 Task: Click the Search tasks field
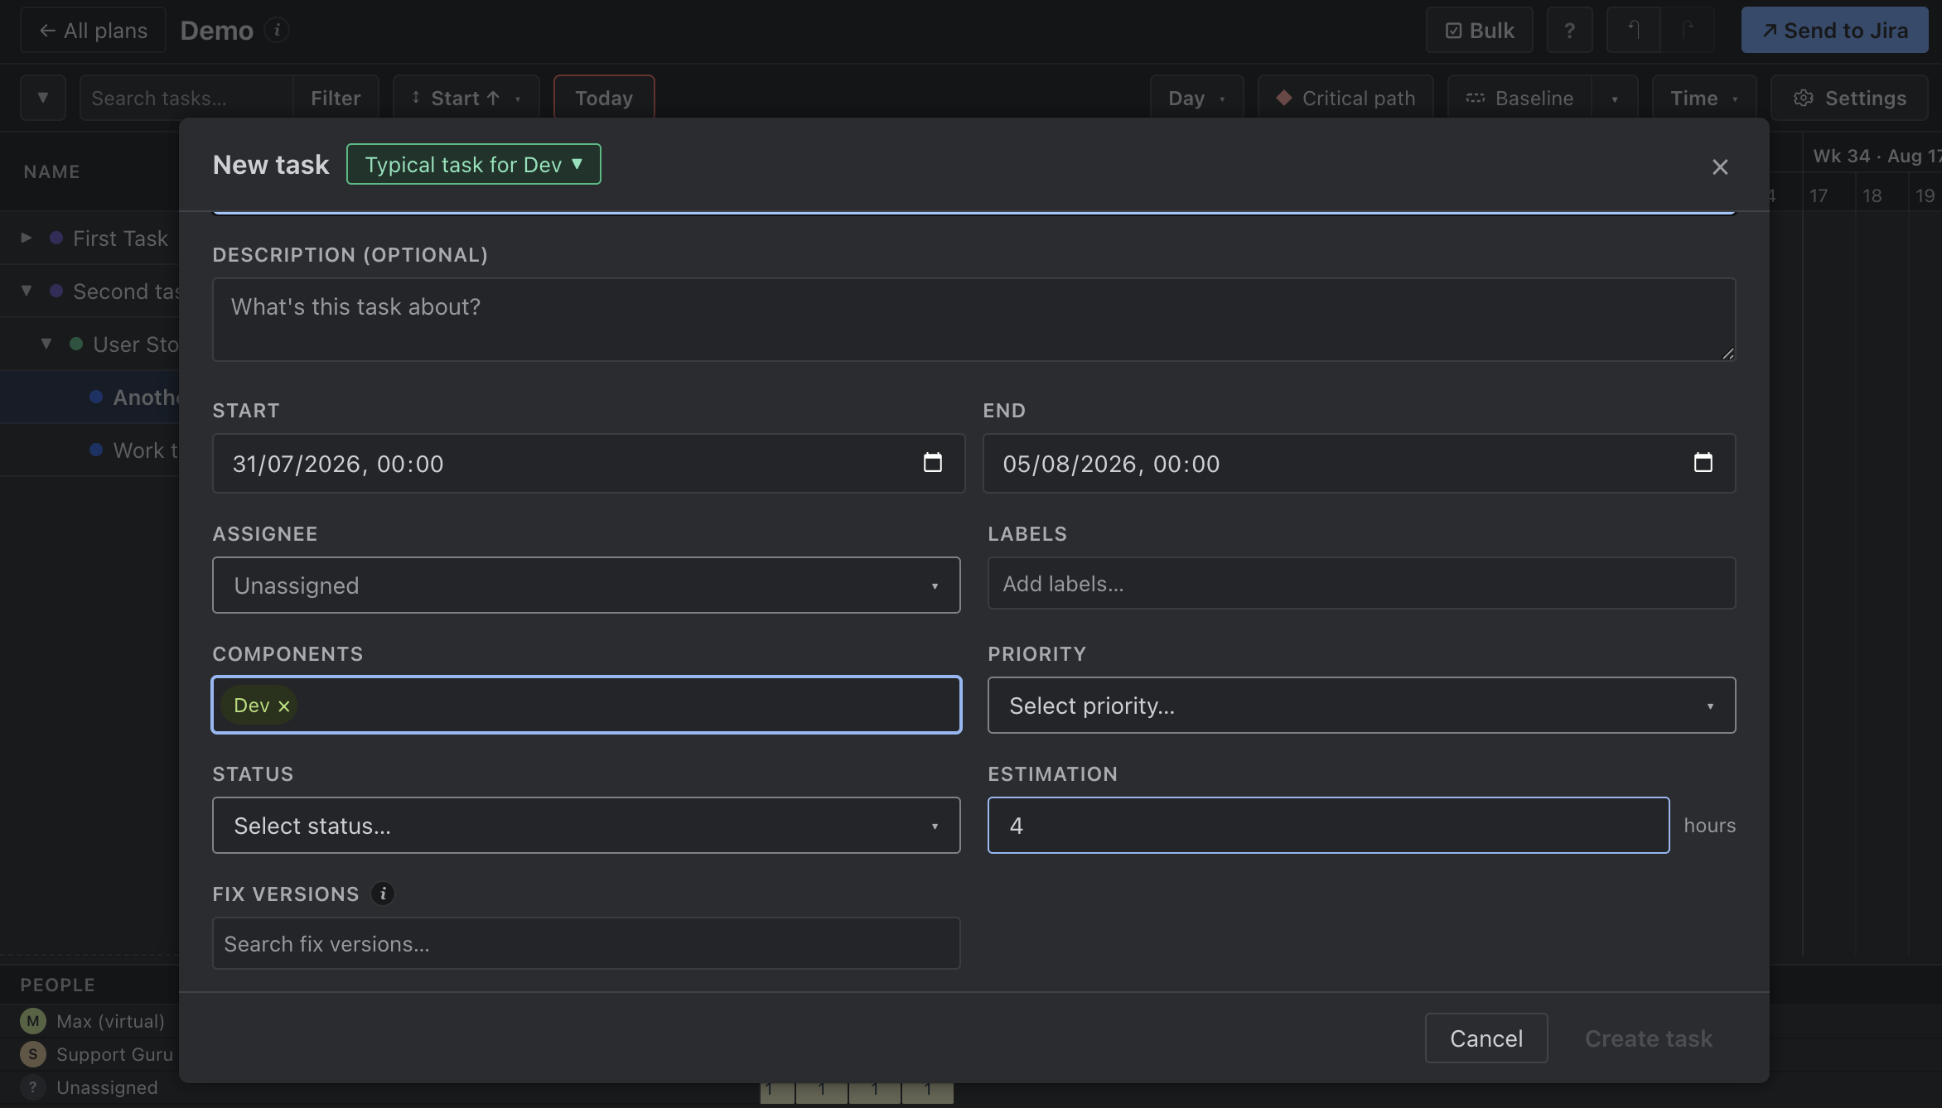(x=186, y=98)
